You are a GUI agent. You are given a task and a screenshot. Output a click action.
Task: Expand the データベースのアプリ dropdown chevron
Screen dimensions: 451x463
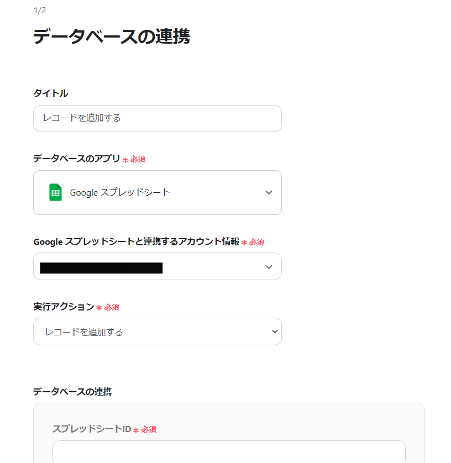(x=269, y=192)
